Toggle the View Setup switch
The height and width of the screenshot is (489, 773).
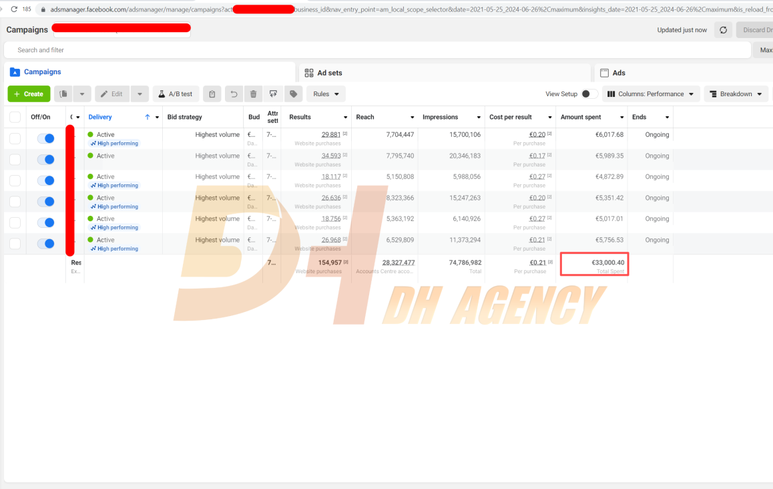pyautogui.click(x=589, y=94)
